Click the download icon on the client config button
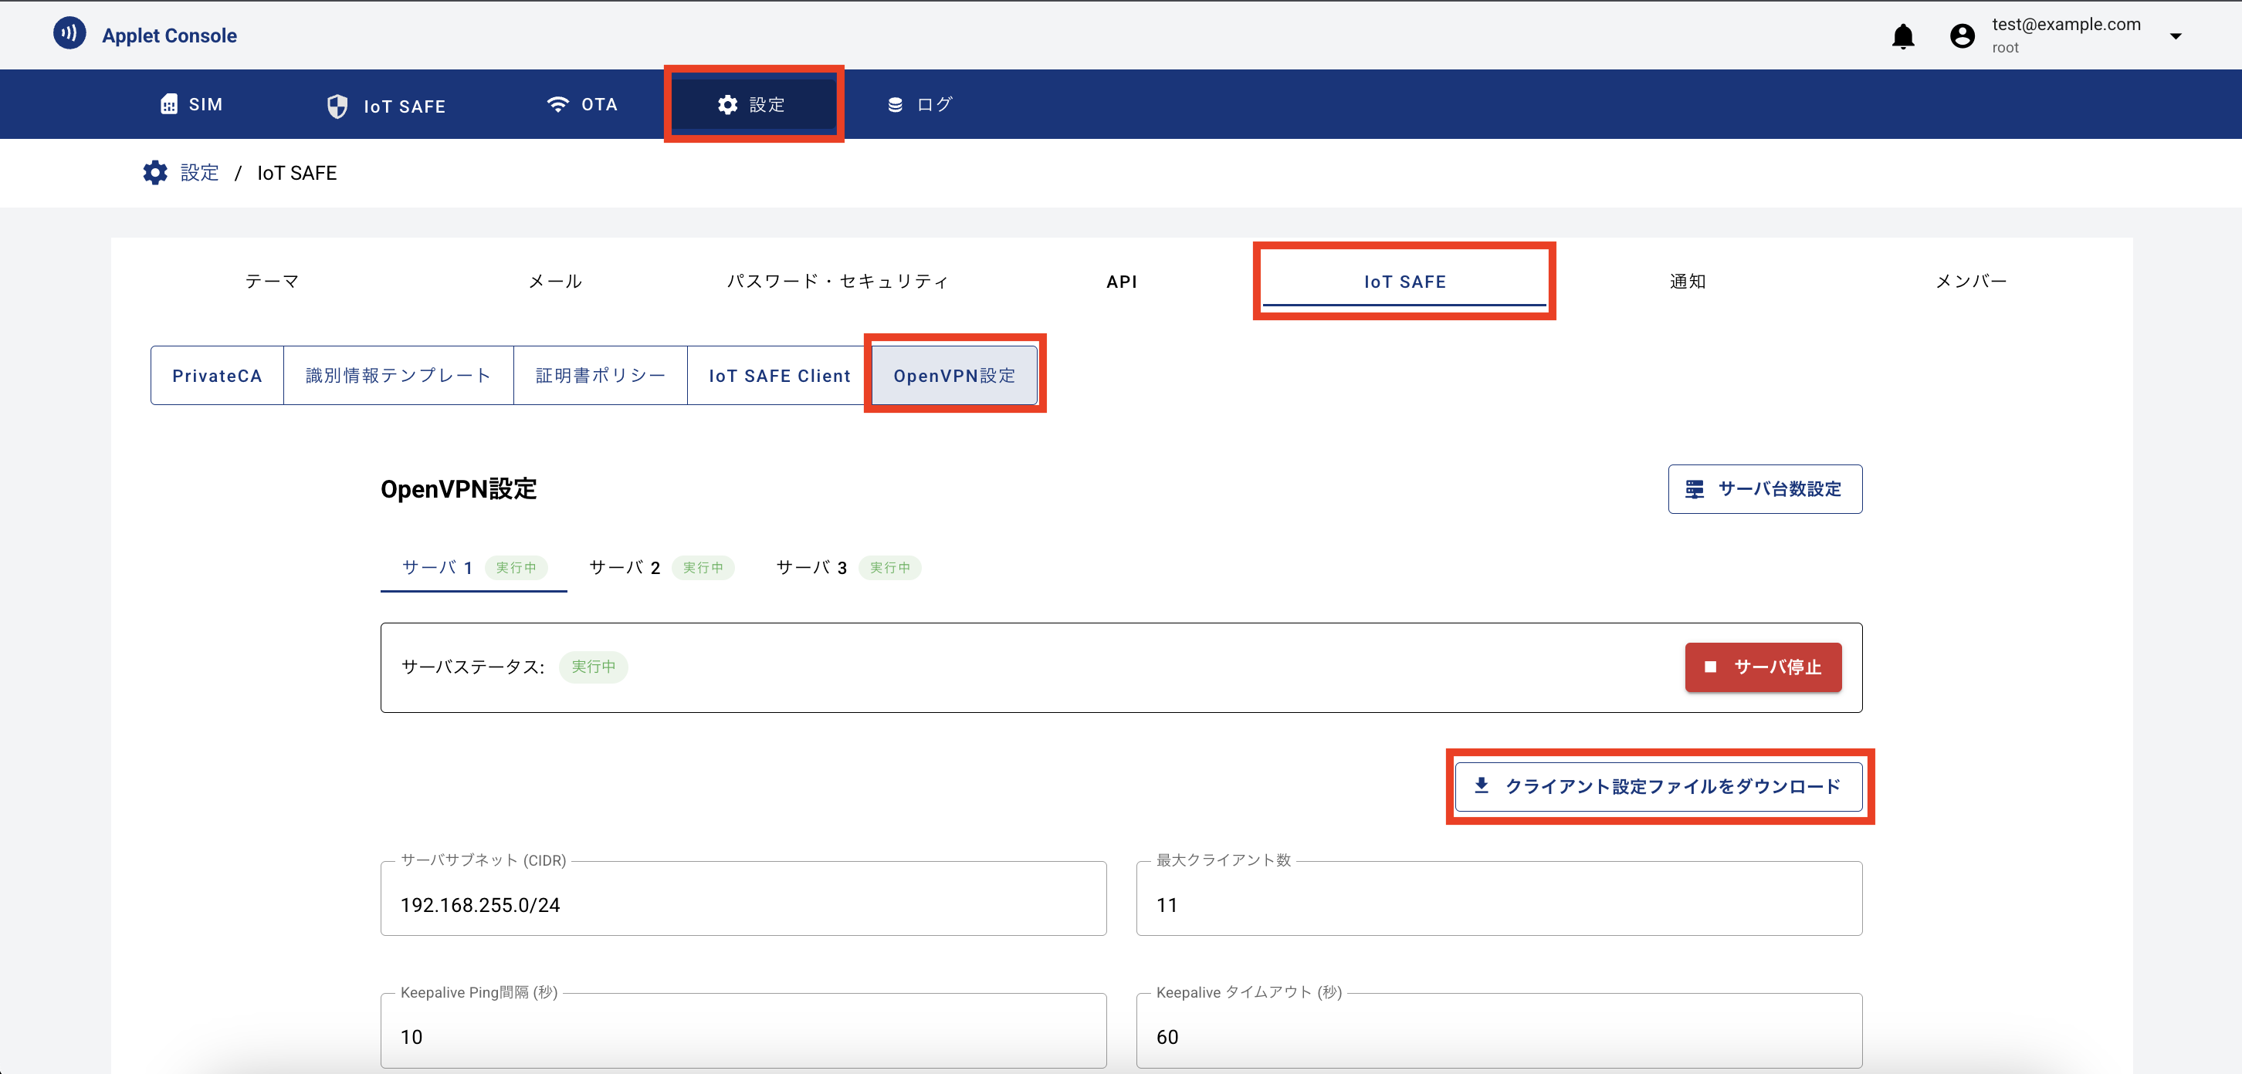Screen dimensions: 2242x1074 tap(1482, 785)
